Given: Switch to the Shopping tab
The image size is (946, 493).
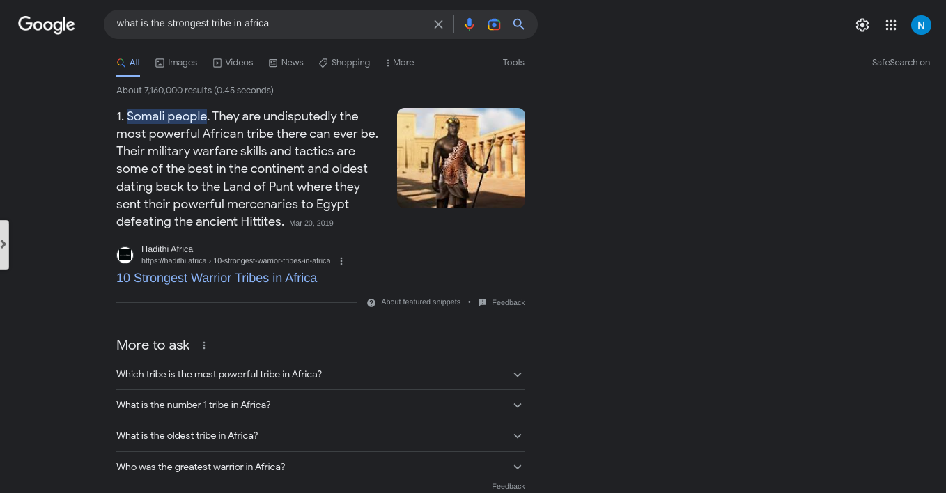Looking at the screenshot, I should [x=344, y=63].
